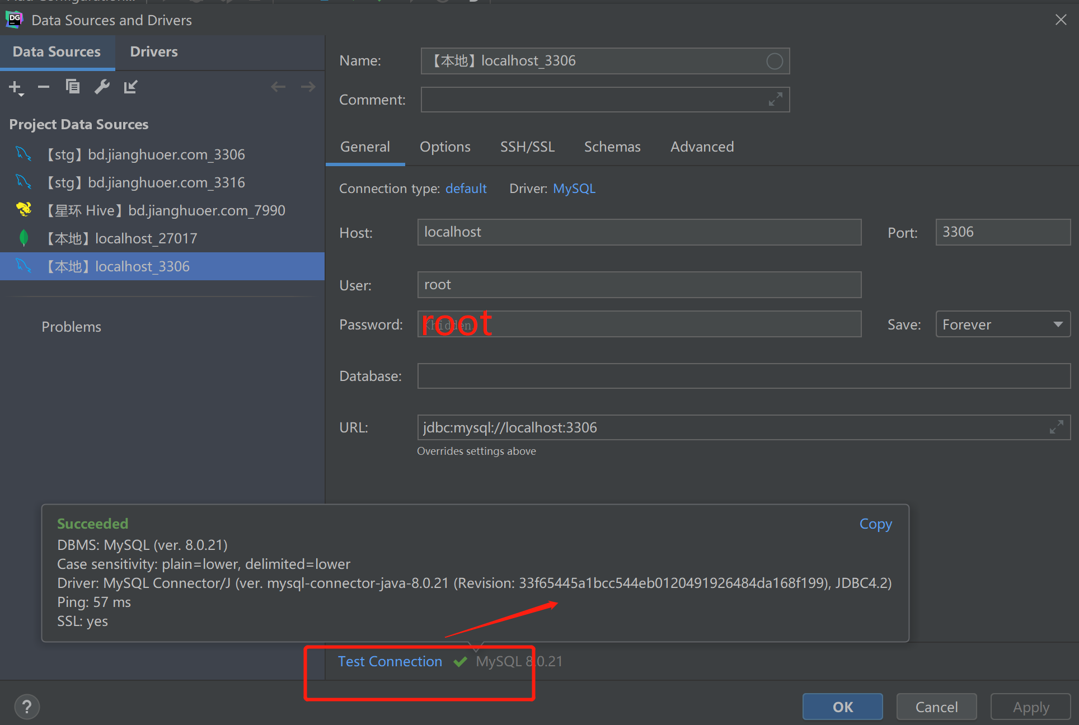
Task: Click the MongoDB leaf icon for localhost_27017
Action: pos(24,238)
